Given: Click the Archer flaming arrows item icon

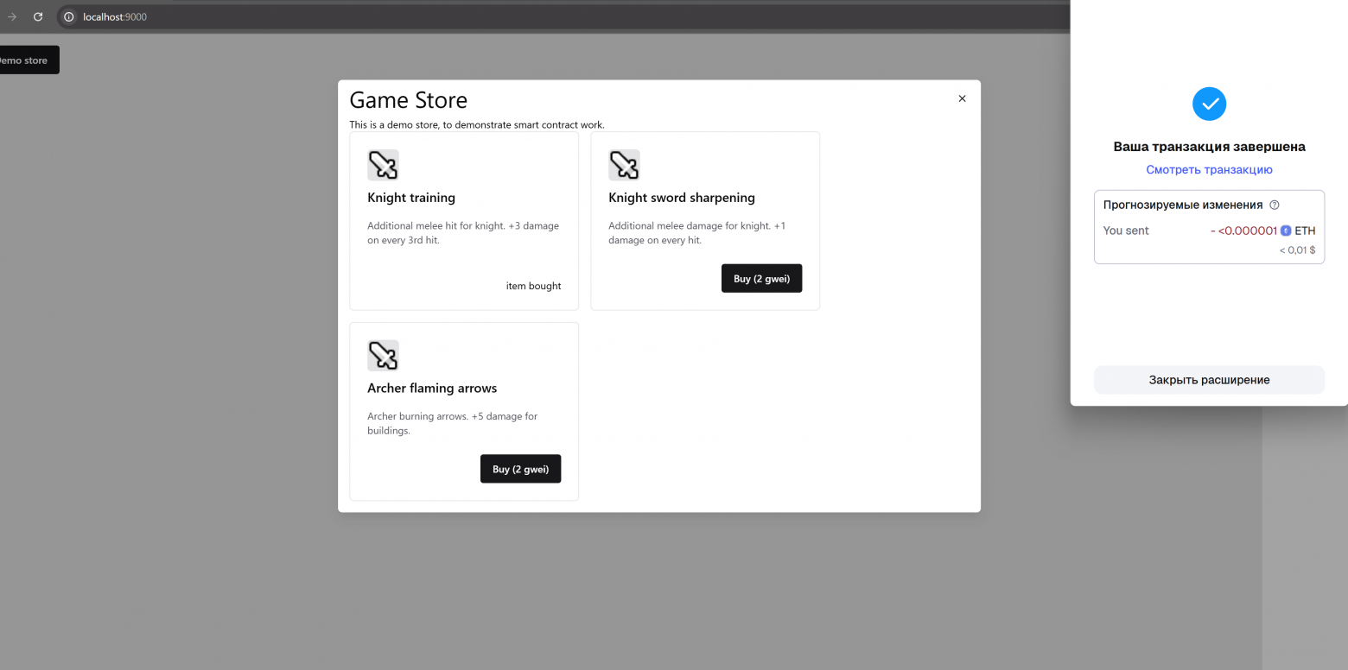Looking at the screenshot, I should point(383,356).
